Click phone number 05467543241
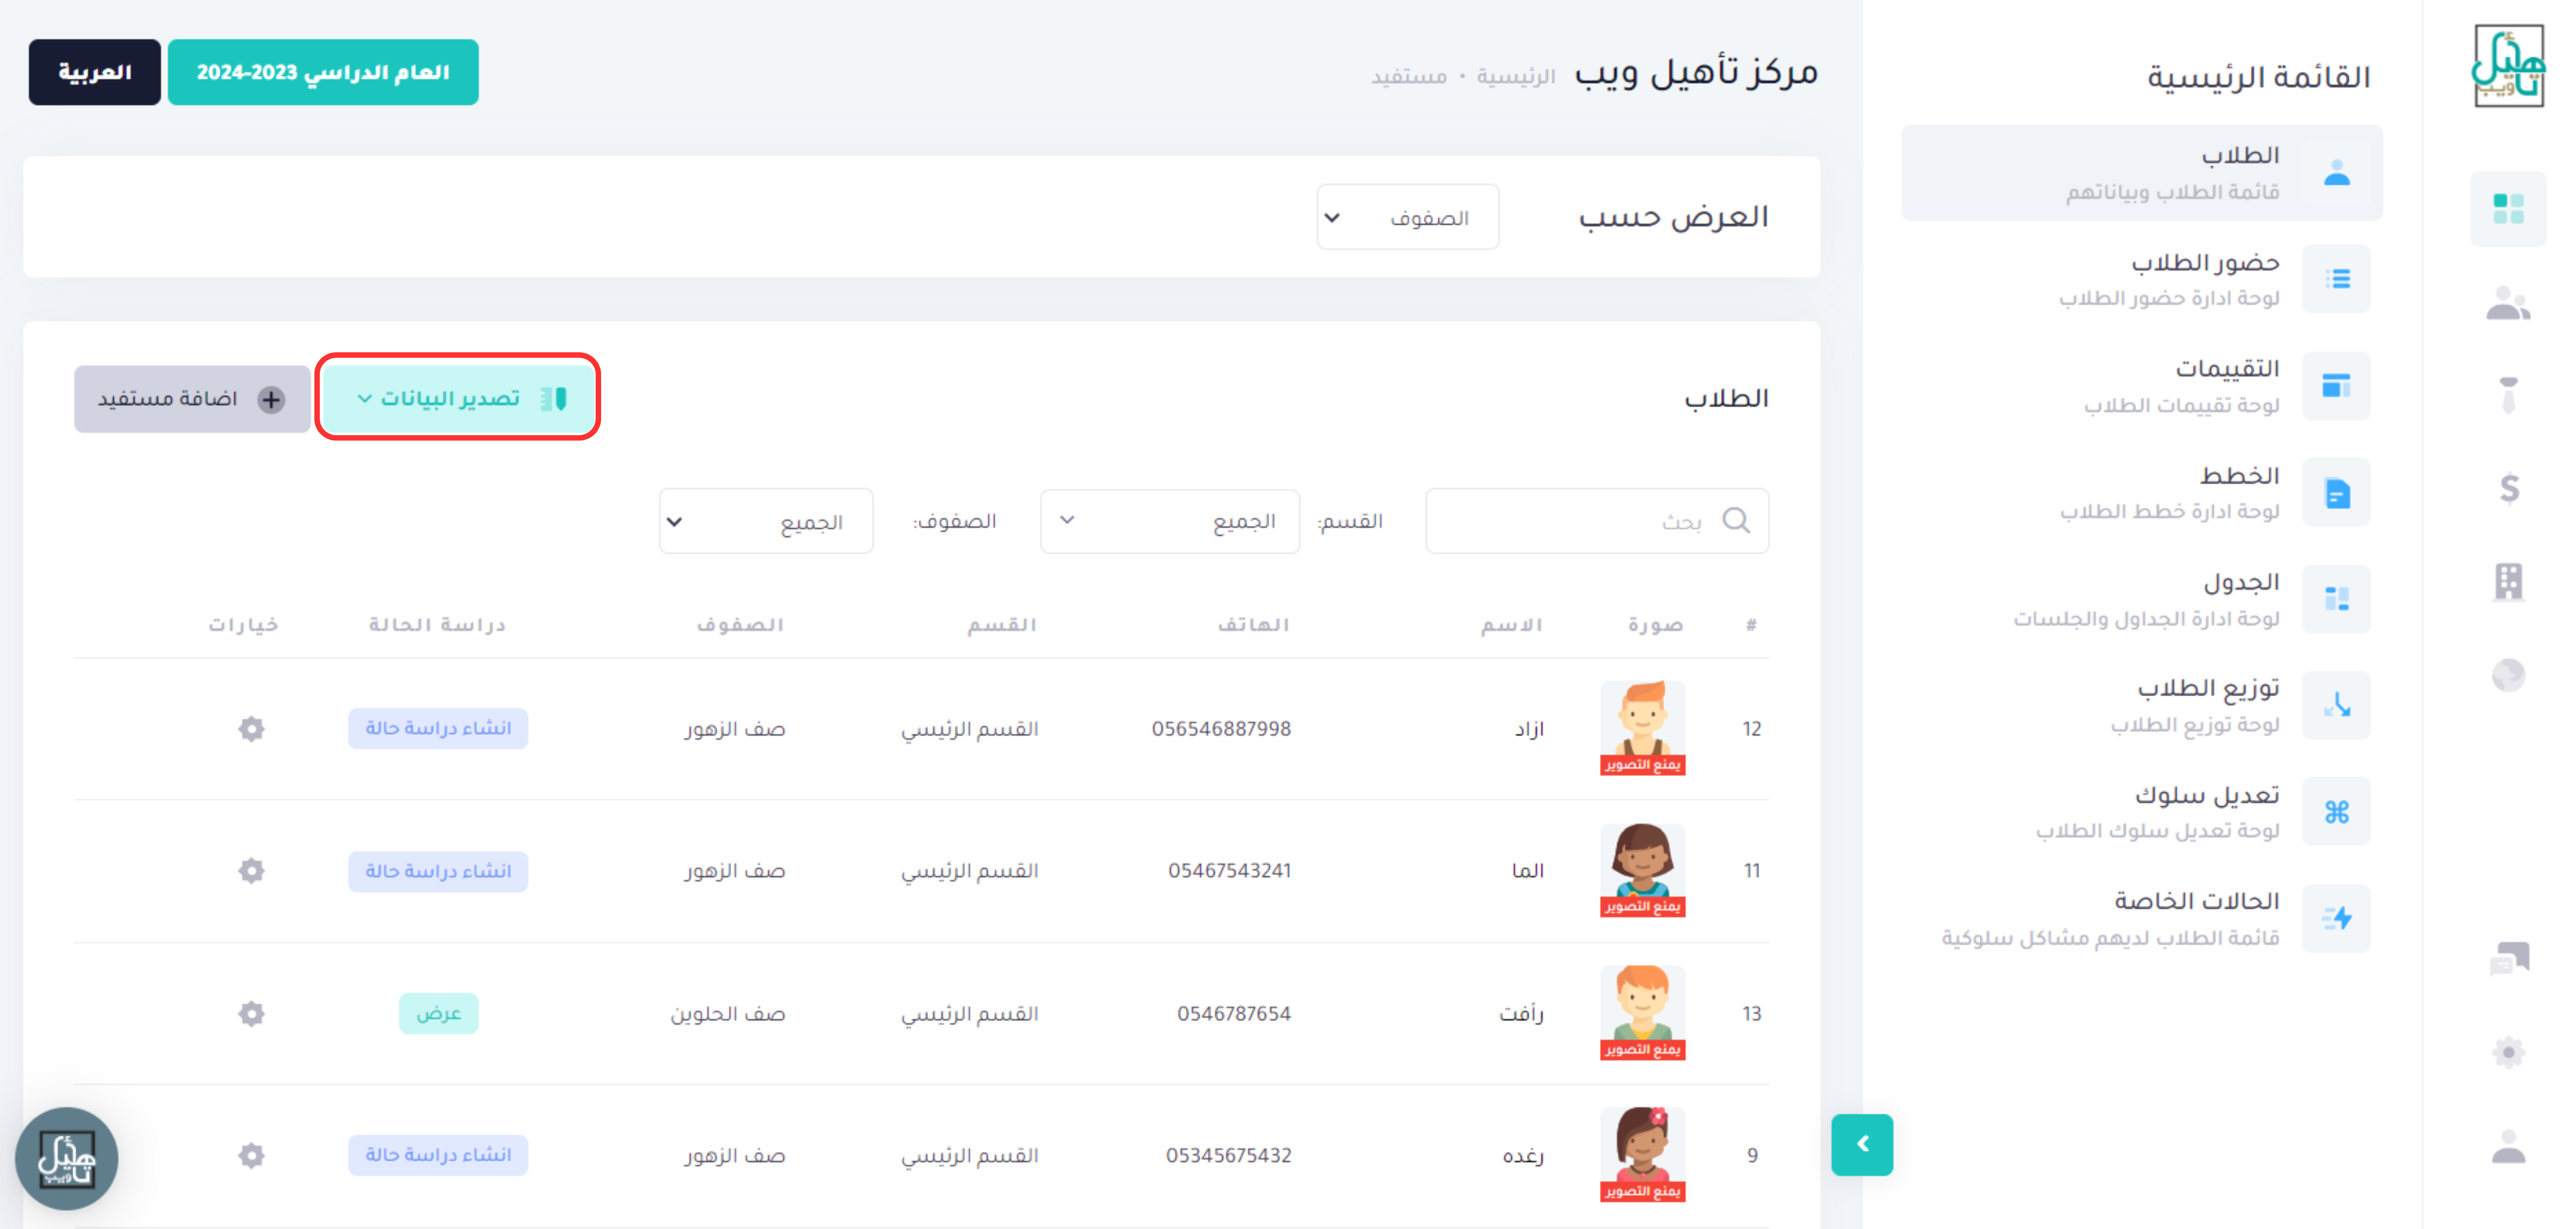The width and height of the screenshot is (2576, 1229). click(1230, 871)
